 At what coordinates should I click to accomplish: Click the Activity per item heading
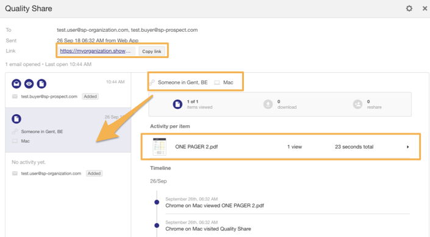(x=170, y=126)
